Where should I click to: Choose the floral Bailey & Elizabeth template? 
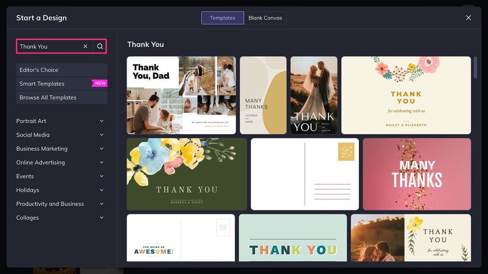(406, 95)
